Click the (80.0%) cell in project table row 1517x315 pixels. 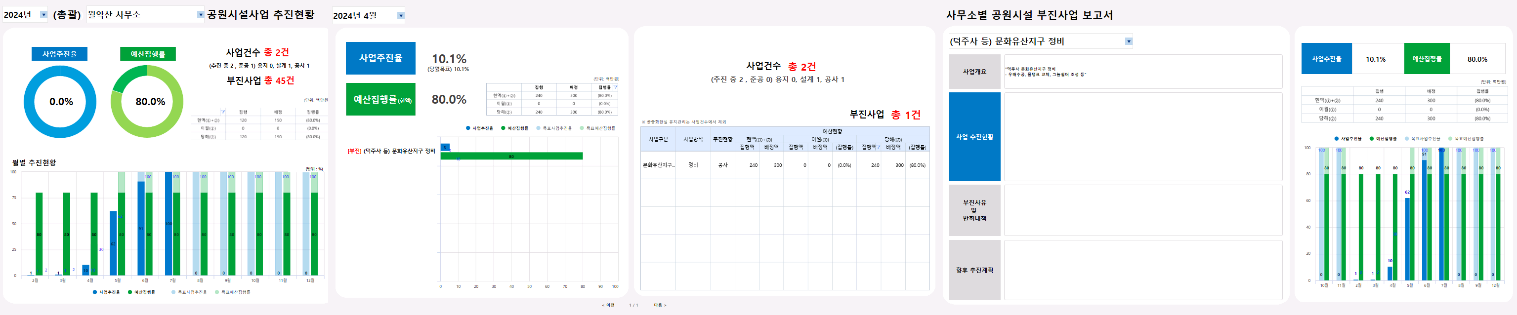917,165
